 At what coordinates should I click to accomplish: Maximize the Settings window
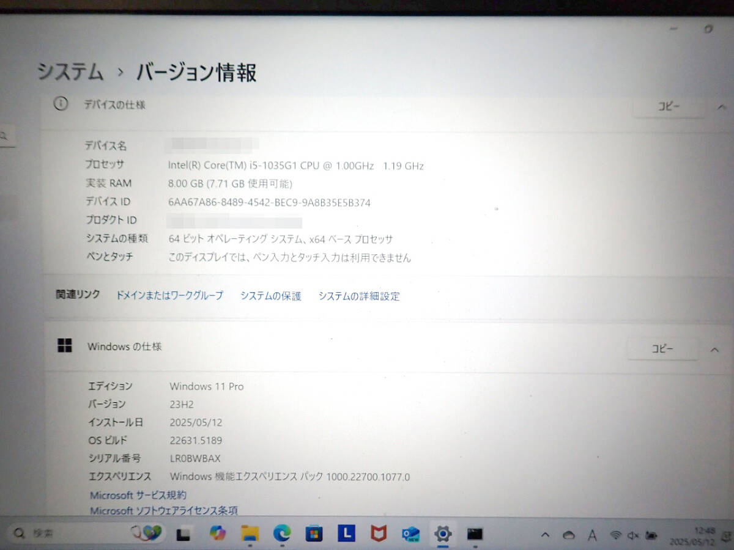(708, 29)
